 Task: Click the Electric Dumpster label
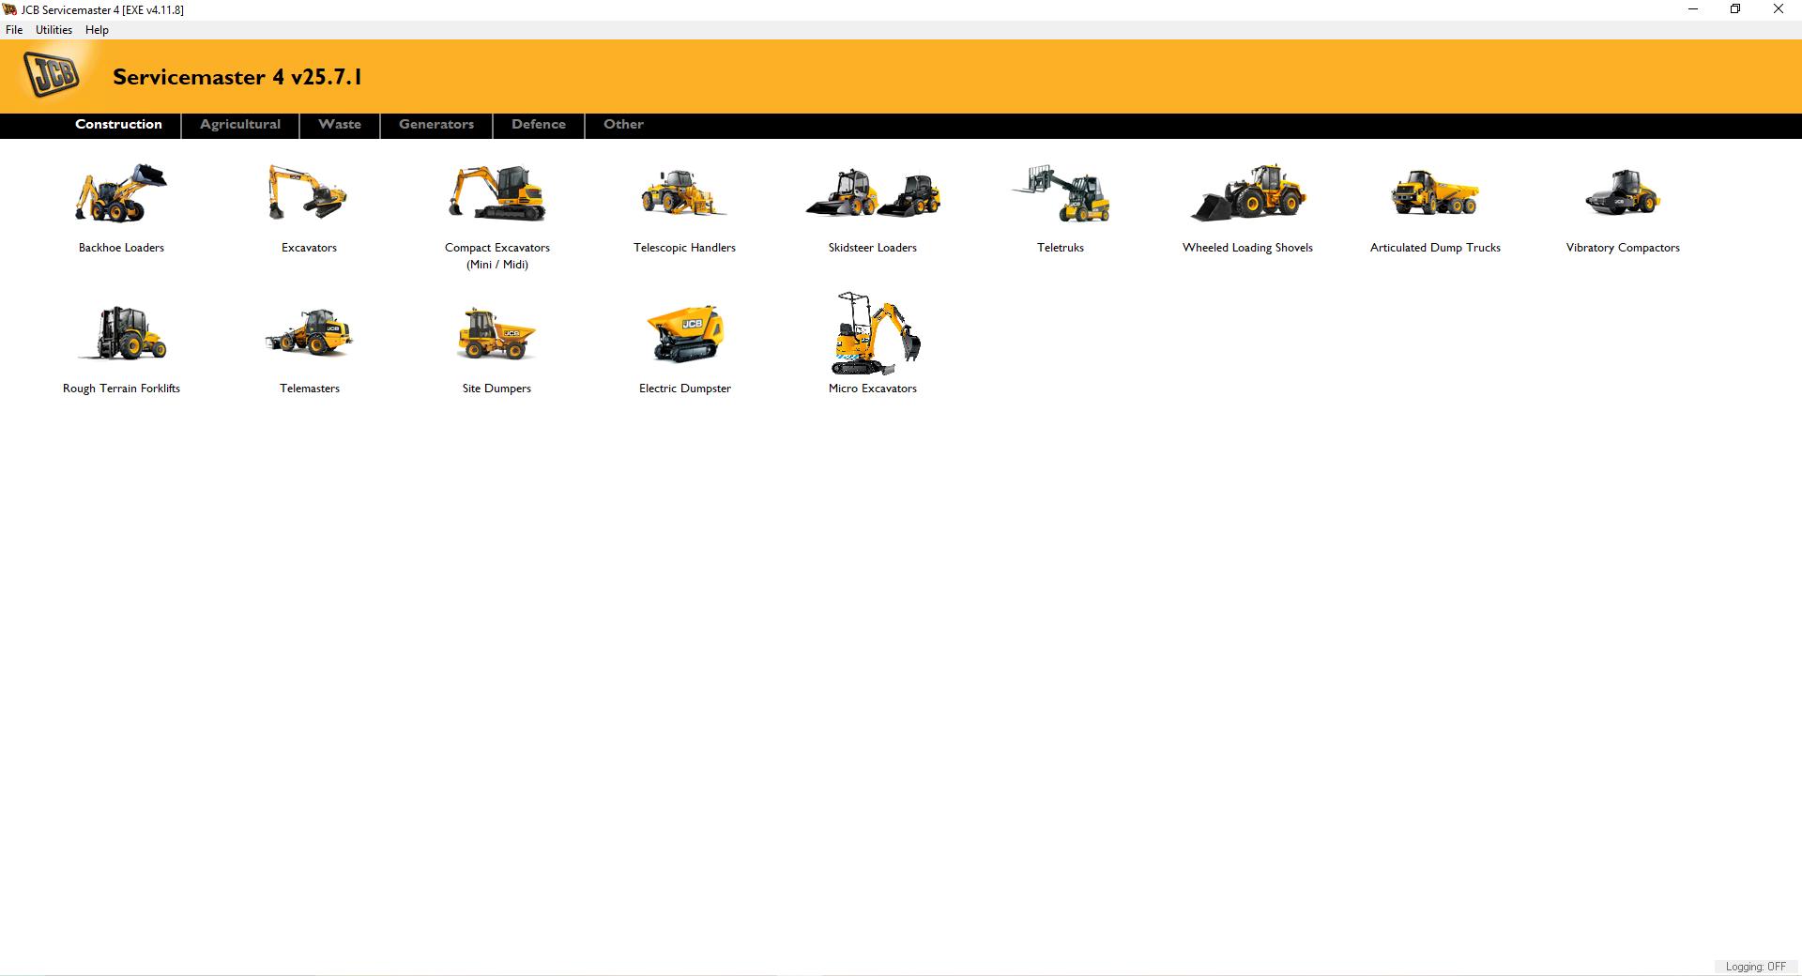pyautogui.click(x=685, y=389)
